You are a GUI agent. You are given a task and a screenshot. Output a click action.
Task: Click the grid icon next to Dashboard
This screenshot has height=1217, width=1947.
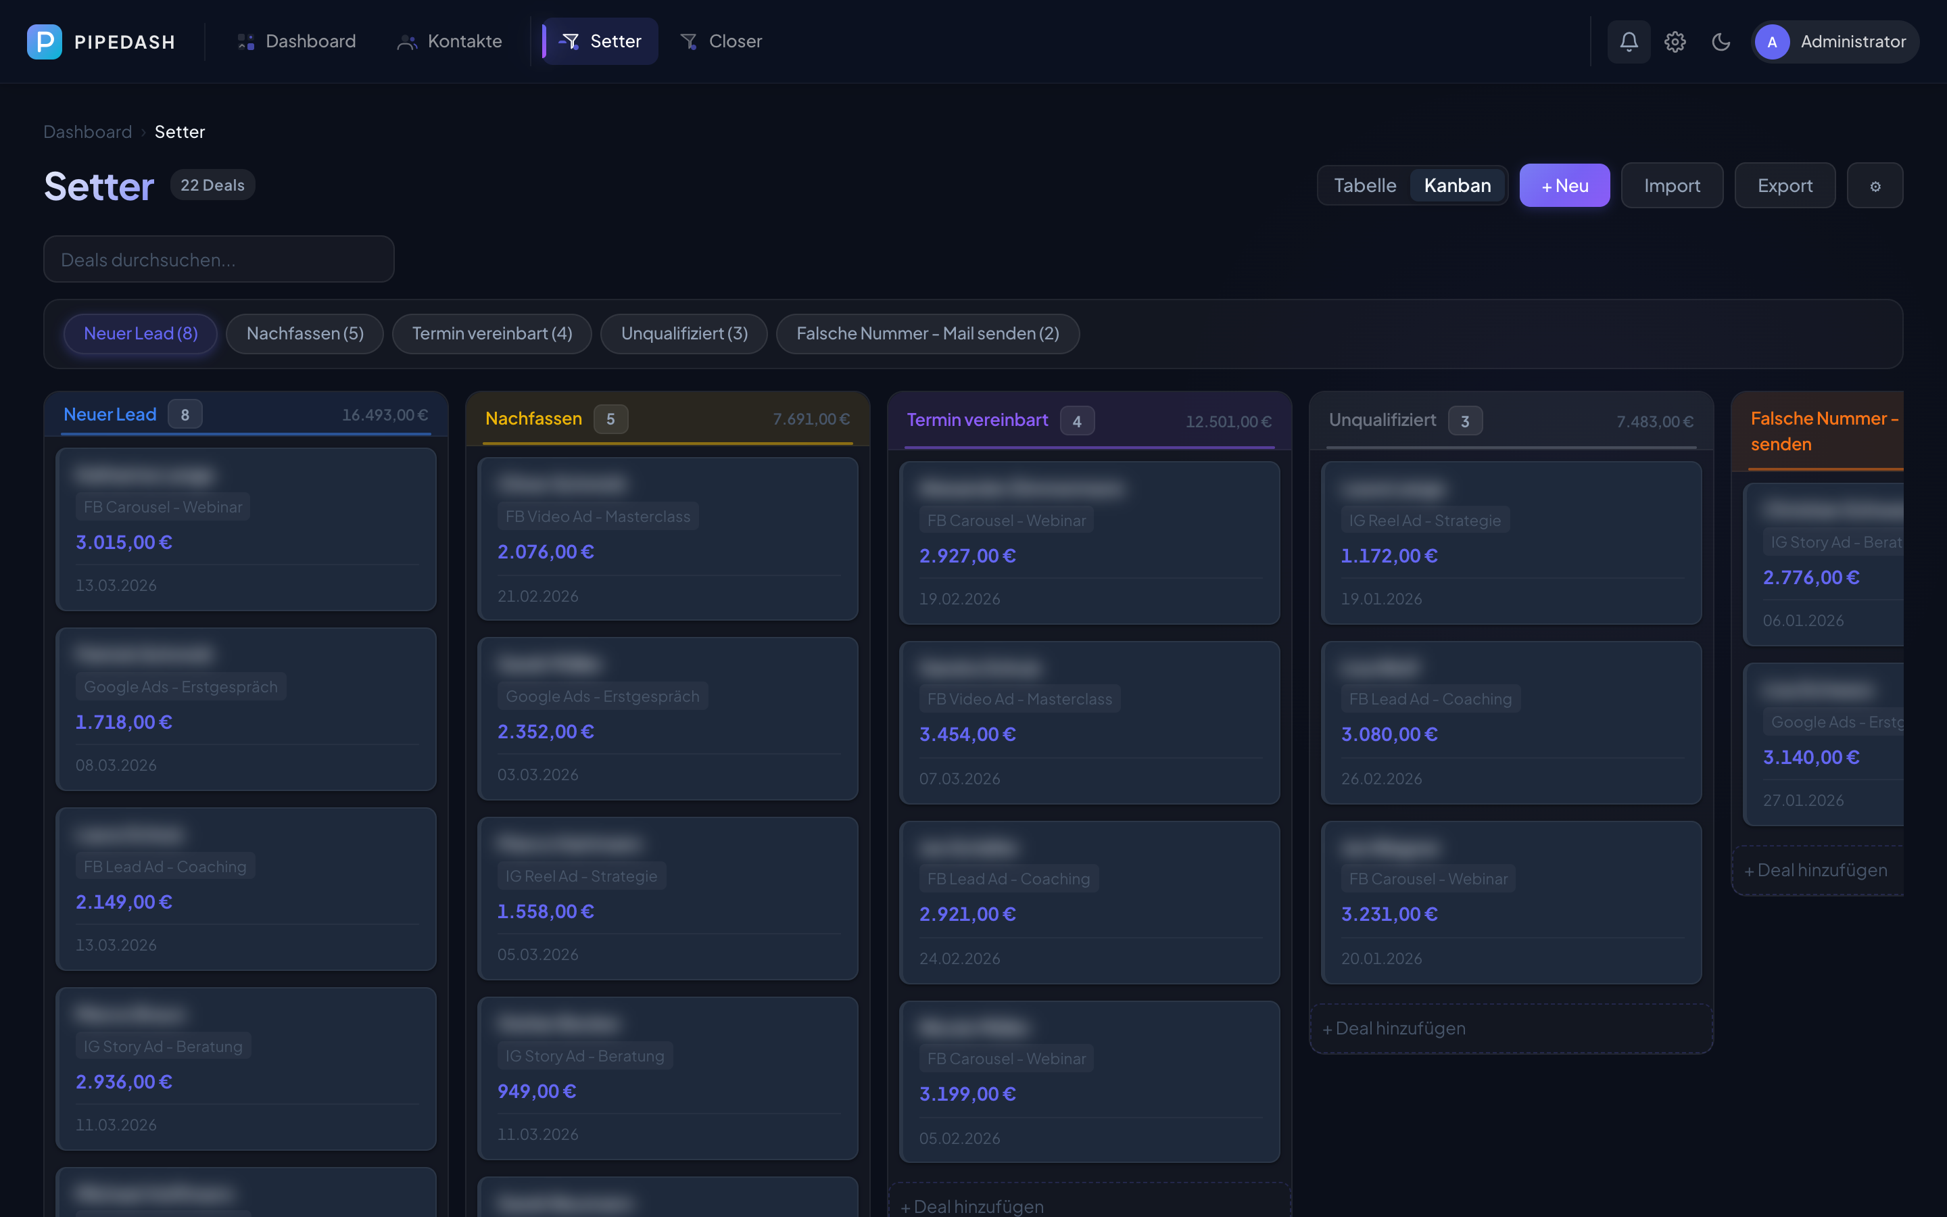[245, 41]
